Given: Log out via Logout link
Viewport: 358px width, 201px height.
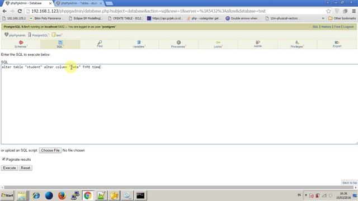Looking at the screenshot, I should coord(348,27).
